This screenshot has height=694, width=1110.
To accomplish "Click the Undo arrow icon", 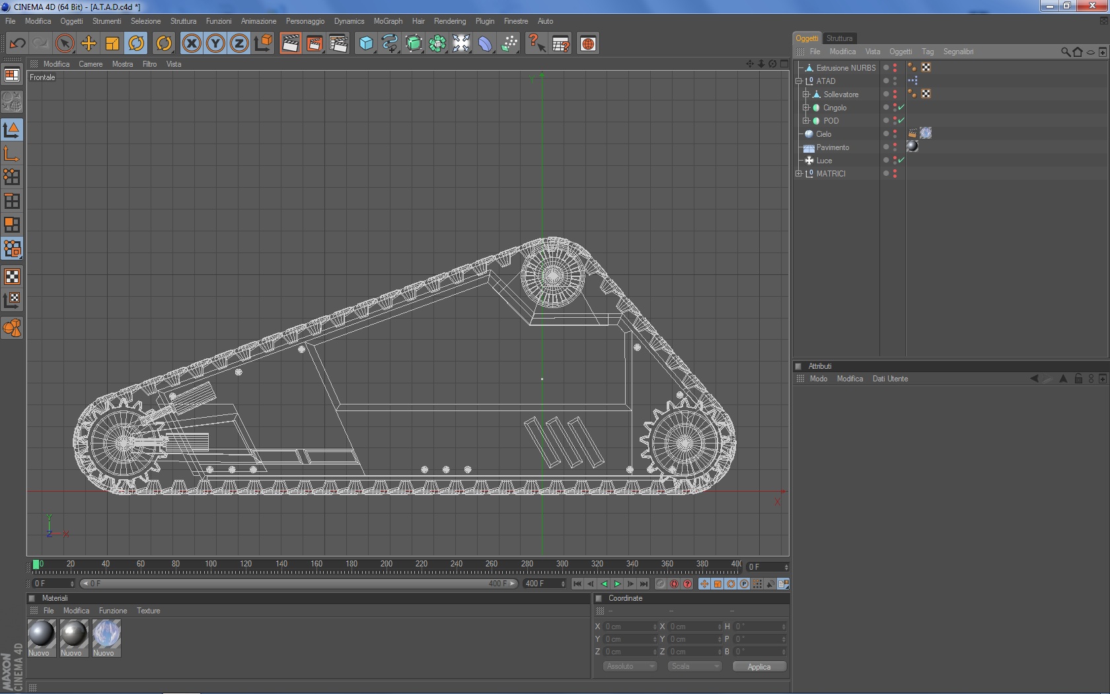I will pos(17,44).
